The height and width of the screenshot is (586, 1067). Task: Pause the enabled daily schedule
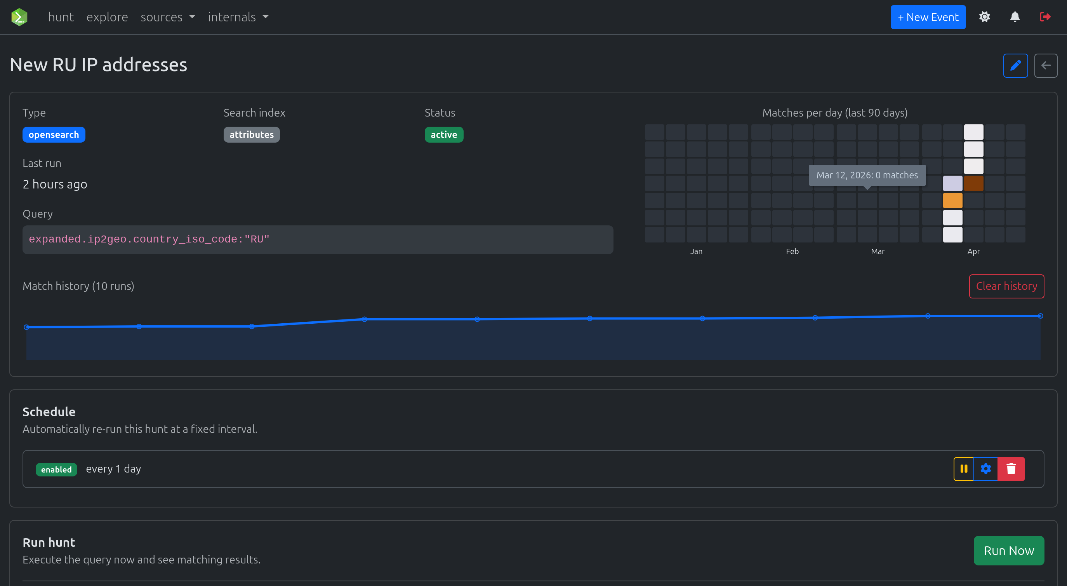click(x=963, y=469)
